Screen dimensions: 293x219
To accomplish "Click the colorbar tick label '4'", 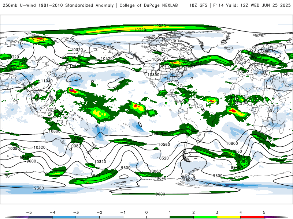I will pyautogui.click(x=241, y=212).
